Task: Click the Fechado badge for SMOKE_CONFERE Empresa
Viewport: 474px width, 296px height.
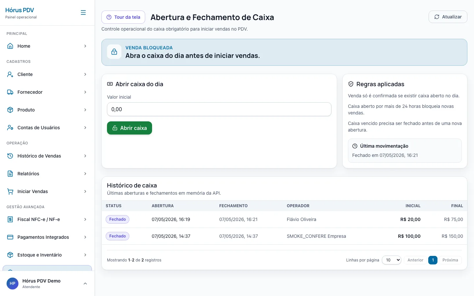Action: (118, 236)
